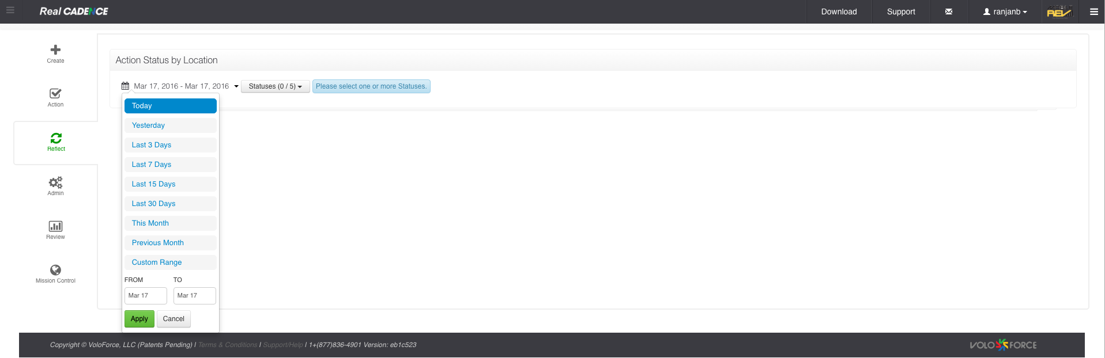
Task: Click the envelope messages icon
Action: tap(948, 12)
